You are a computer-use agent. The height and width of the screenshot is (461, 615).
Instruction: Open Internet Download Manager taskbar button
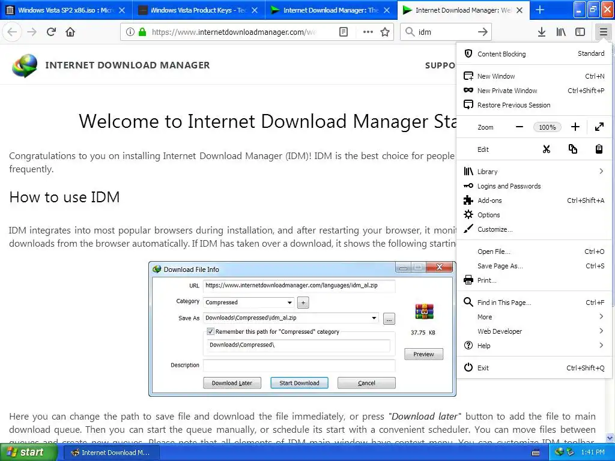(x=111, y=453)
